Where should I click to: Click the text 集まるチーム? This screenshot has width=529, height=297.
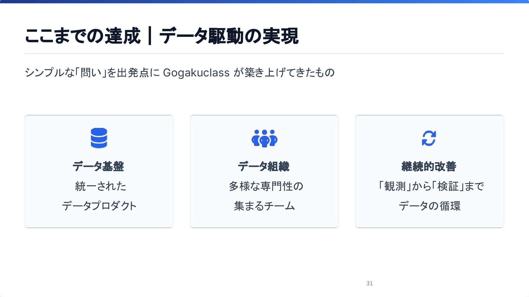tap(264, 206)
